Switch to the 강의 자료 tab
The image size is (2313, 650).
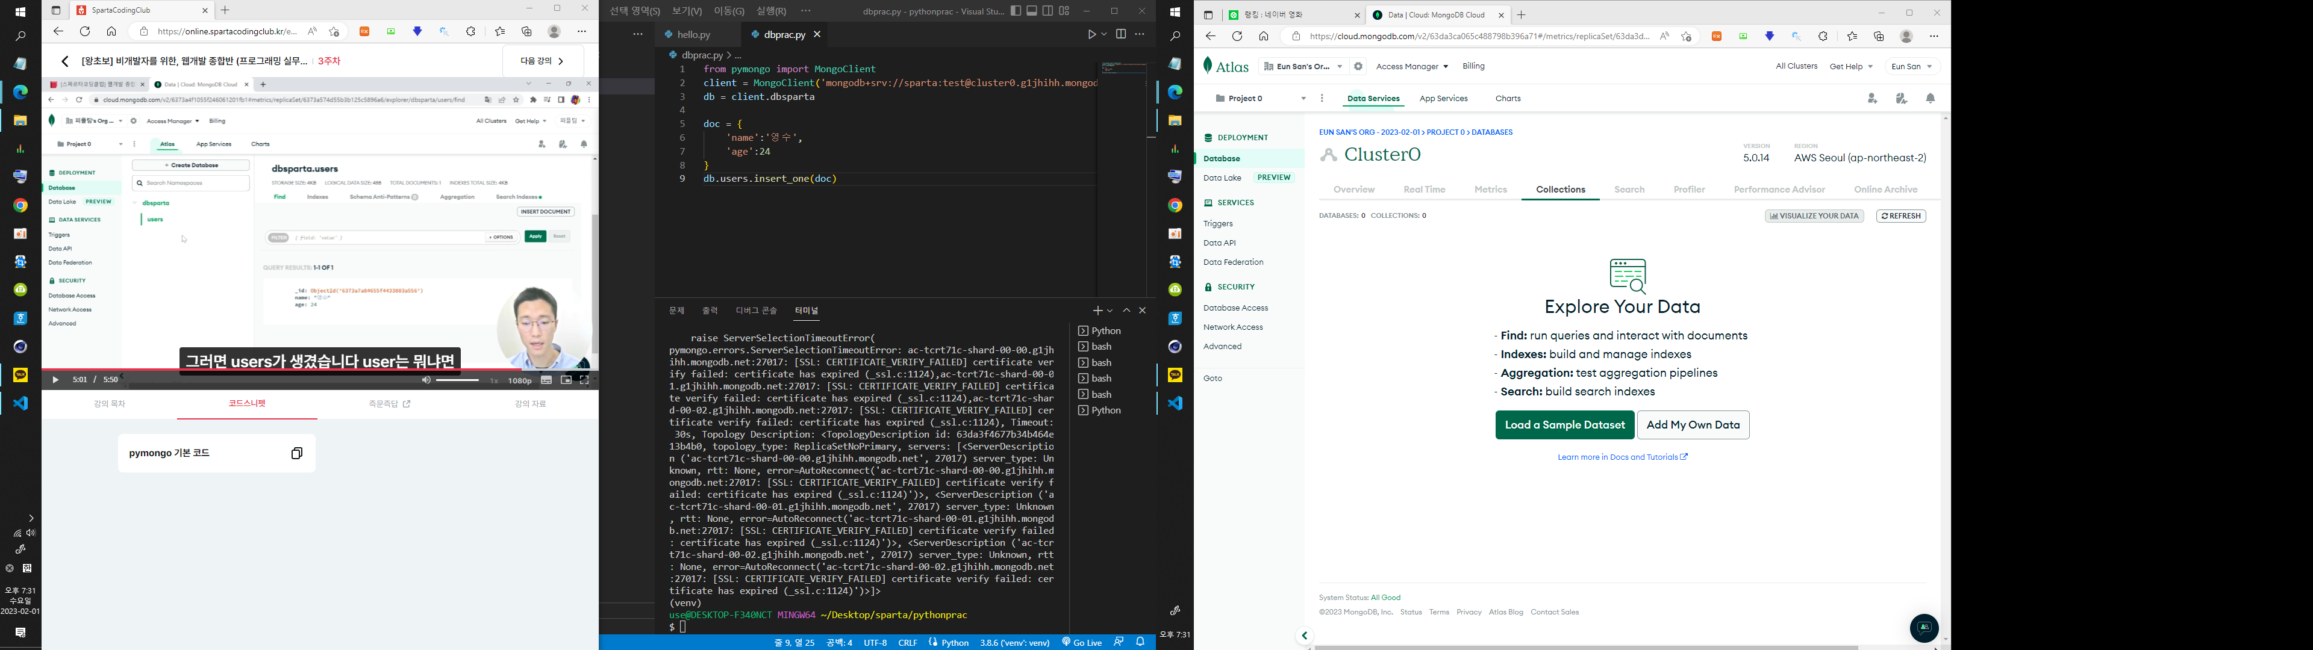[530, 404]
